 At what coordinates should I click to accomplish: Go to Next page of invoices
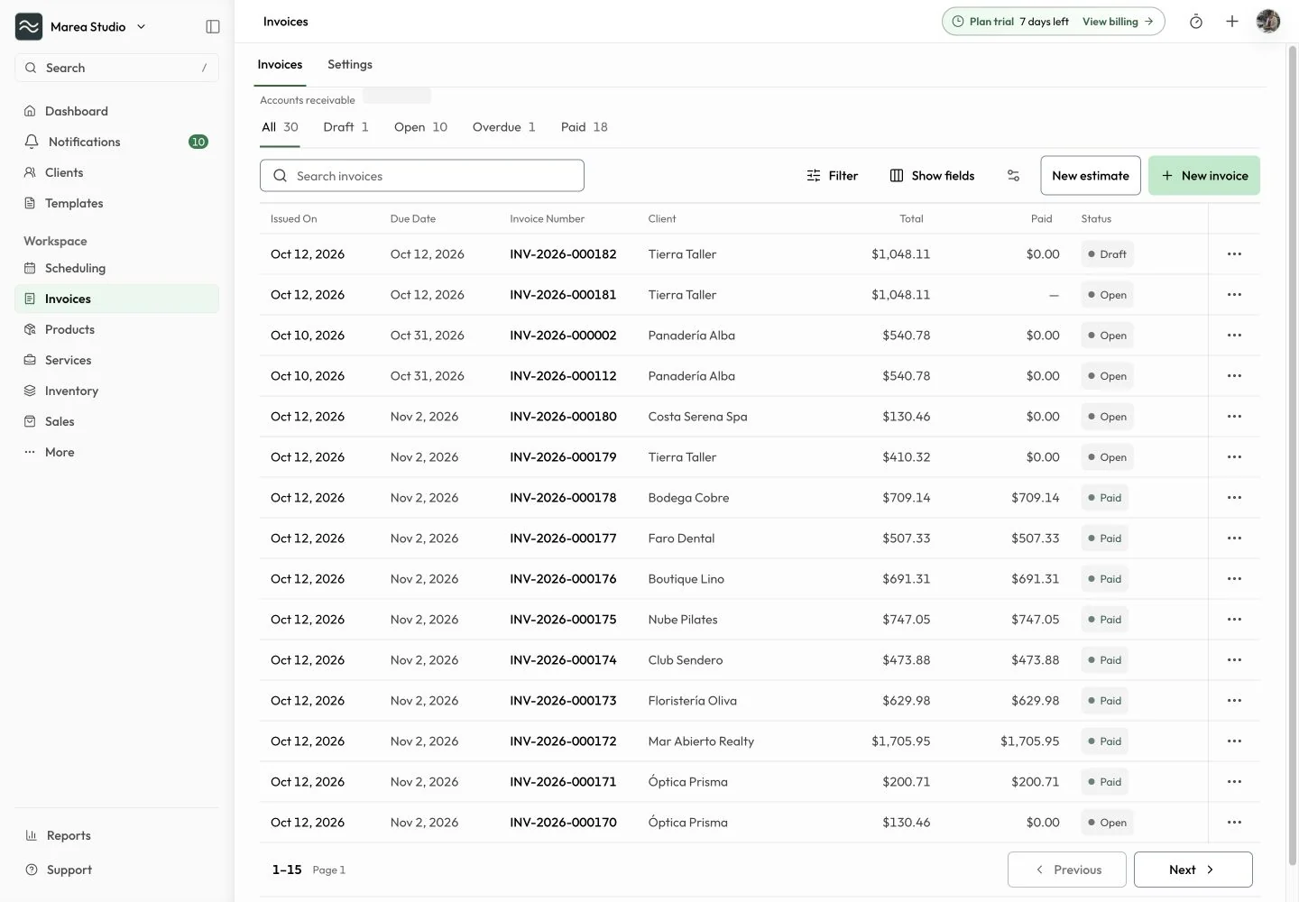[x=1193, y=870]
